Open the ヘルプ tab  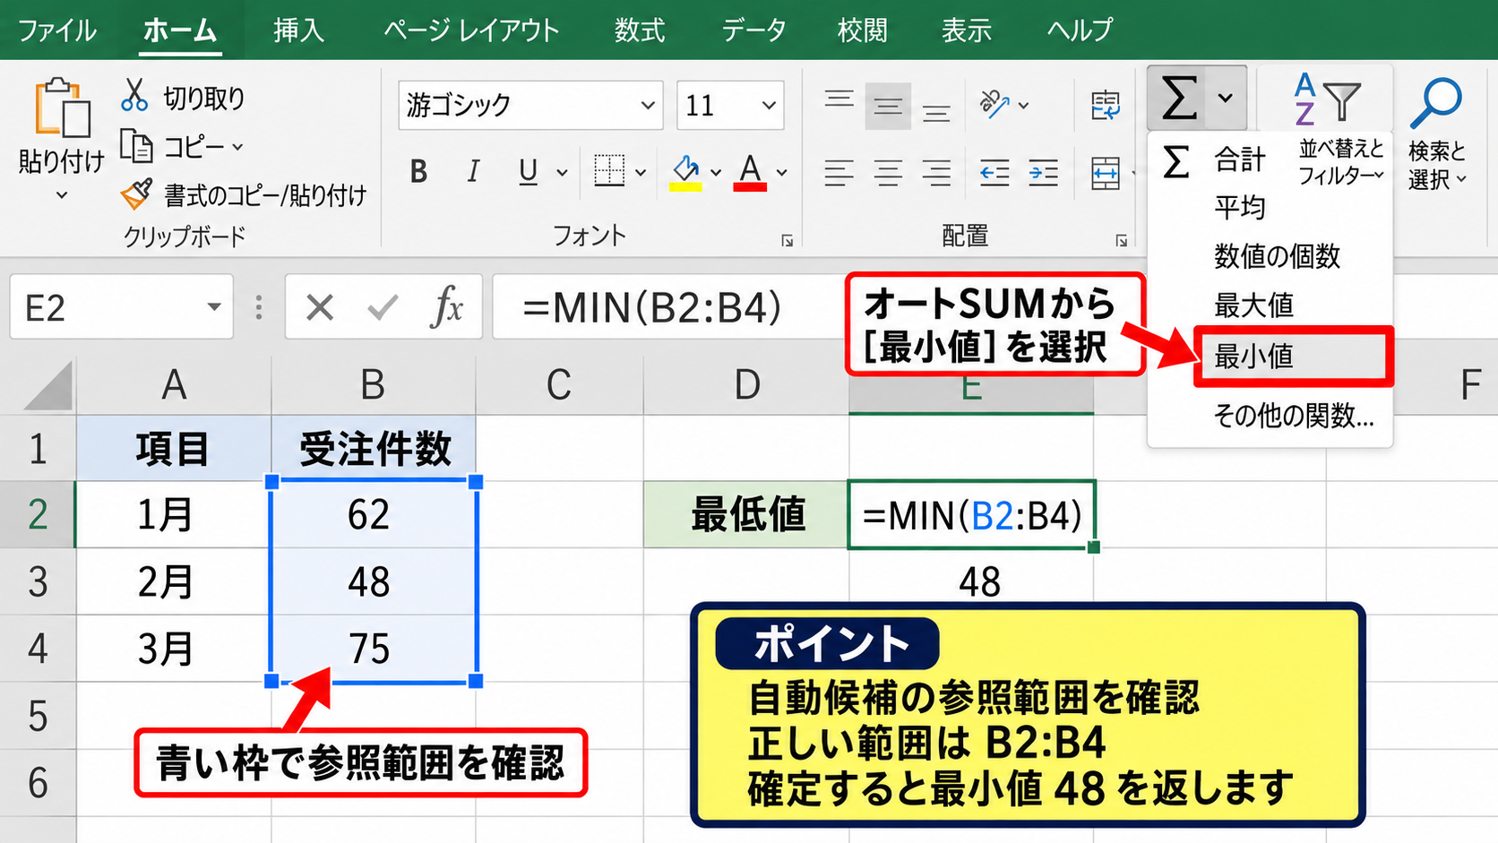coord(1080,30)
